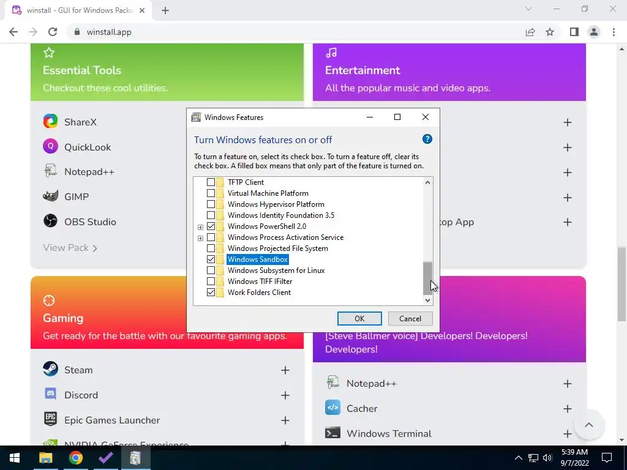
Task: Check Windows TIFF IFilter checkbox
Action: (211, 282)
